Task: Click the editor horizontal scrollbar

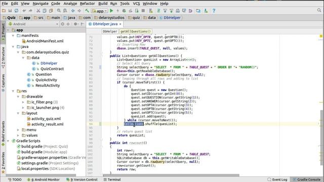Action: point(171,175)
